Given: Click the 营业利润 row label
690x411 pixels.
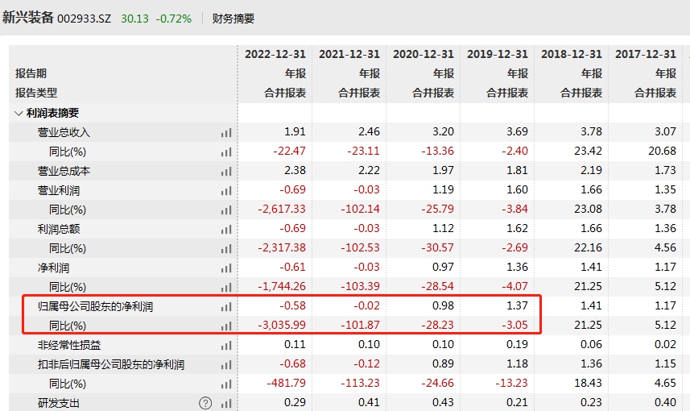Looking at the screenshot, I should point(59,191).
